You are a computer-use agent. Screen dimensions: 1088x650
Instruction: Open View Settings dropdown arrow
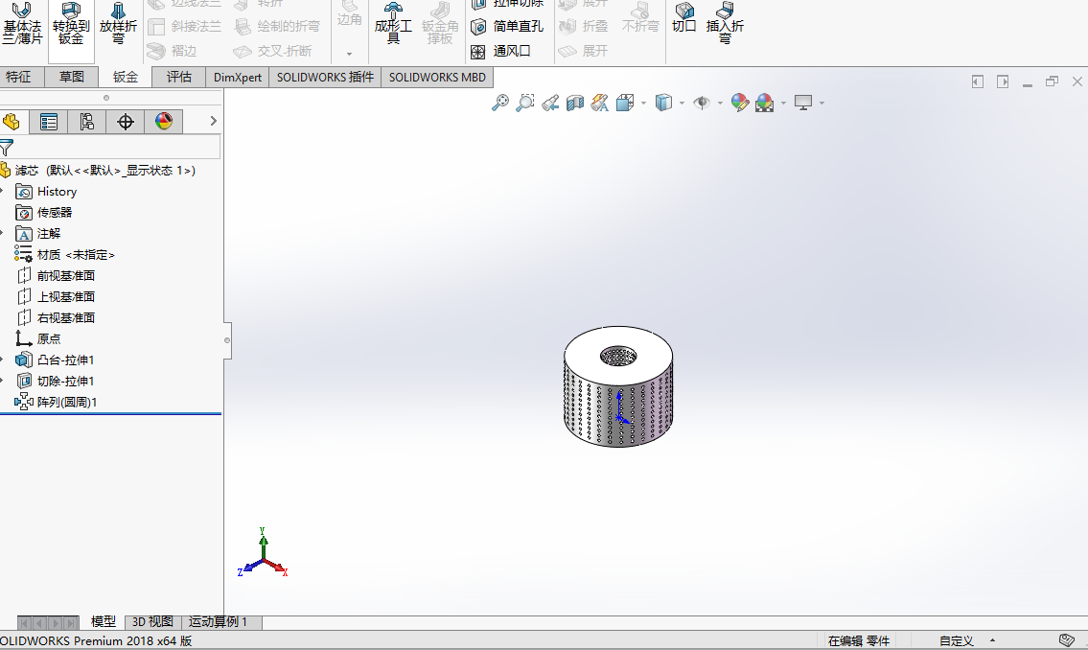[x=822, y=104]
